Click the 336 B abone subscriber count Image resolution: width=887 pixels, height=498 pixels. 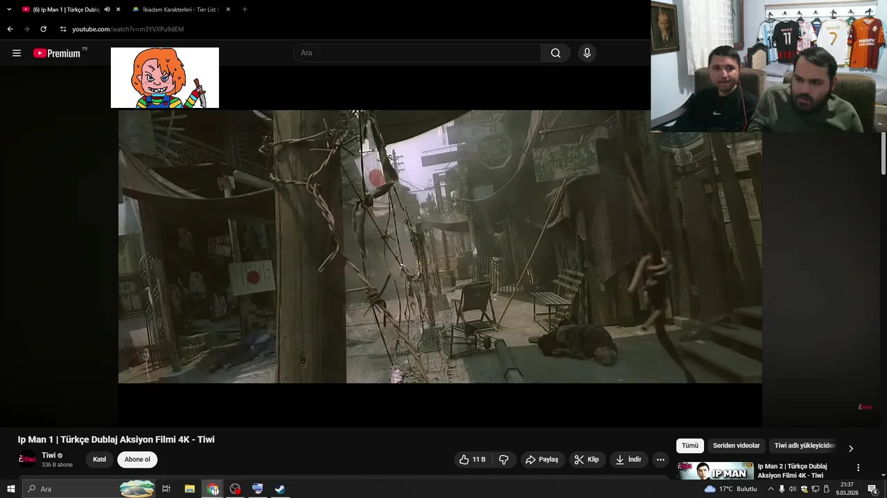[57, 465]
